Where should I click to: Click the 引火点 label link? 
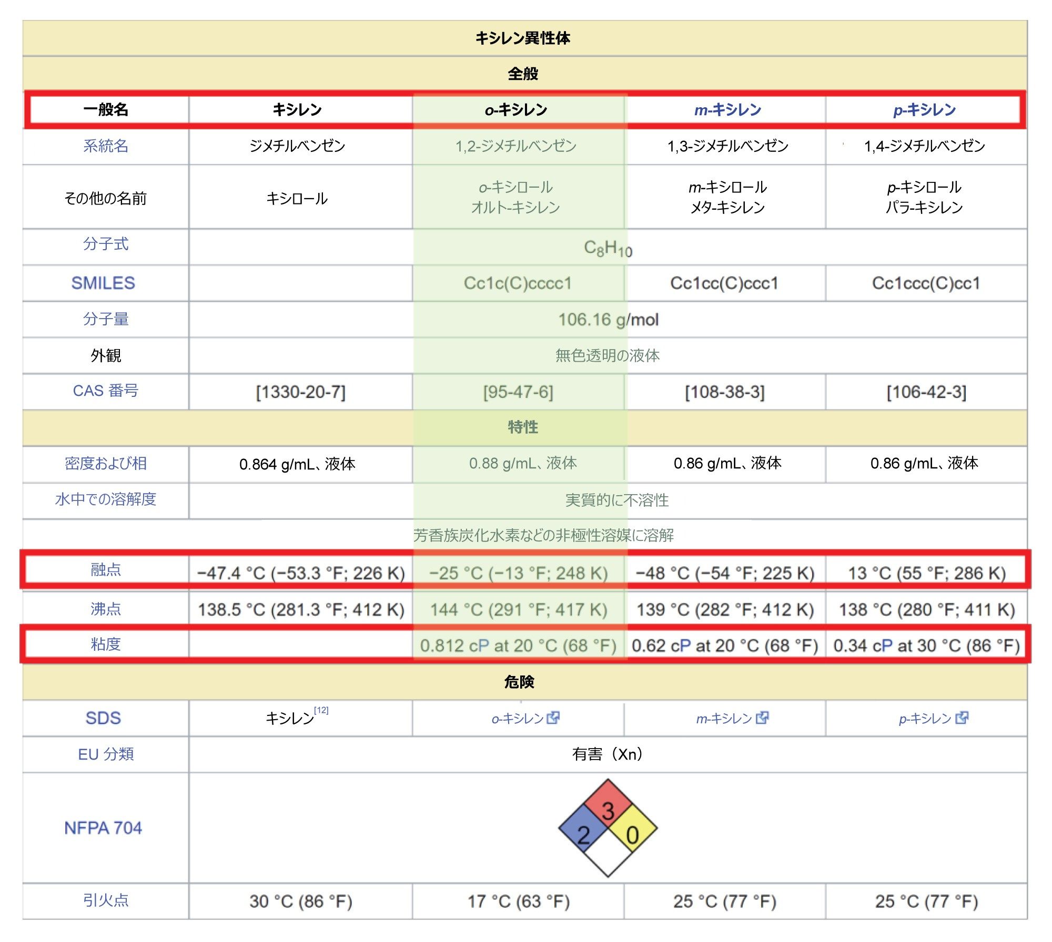coord(106,900)
